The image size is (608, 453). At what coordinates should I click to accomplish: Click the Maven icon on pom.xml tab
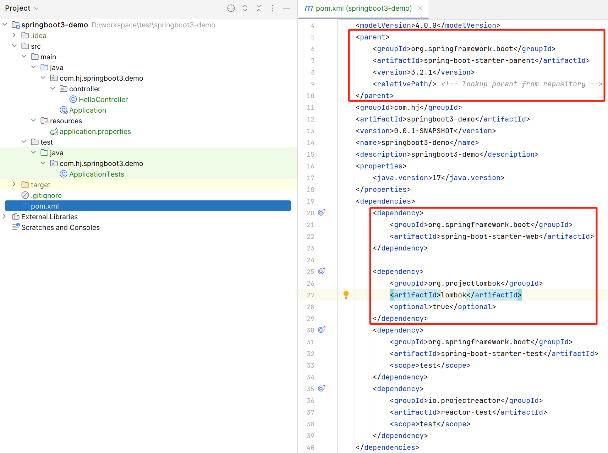(x=309, y=8)
